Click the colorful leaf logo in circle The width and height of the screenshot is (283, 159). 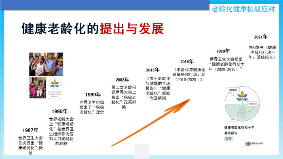[x=55, y=84]
